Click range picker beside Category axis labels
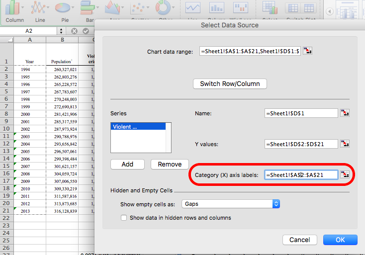 345,175
